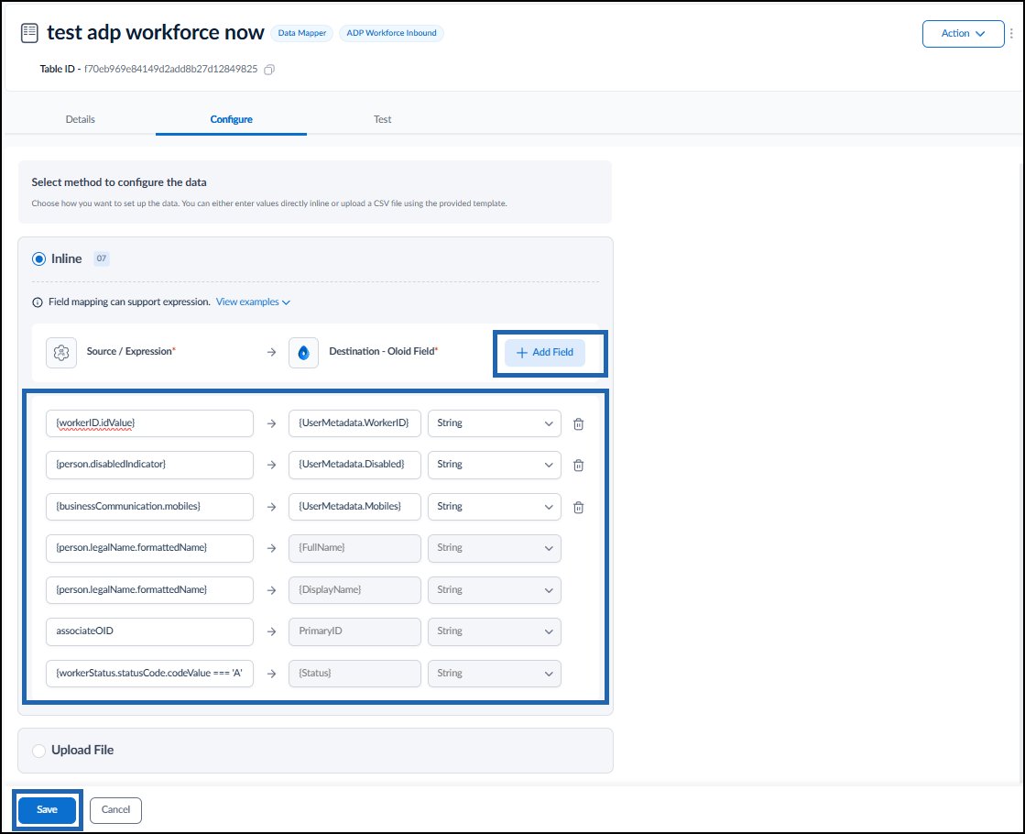This screenshot has height=834, width=1025.
Task: Click the Cancel button
Action: pyautogui.click(x=115, y=810)
